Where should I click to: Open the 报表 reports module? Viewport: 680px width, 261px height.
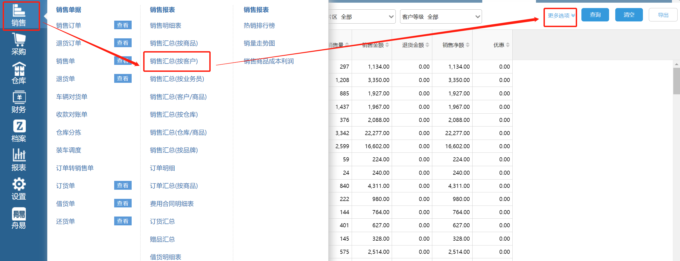point(19,160)
